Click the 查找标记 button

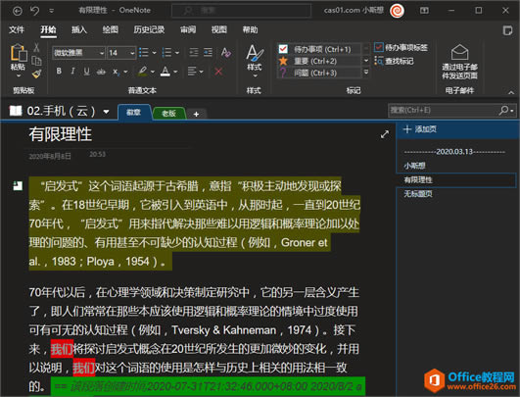[394, 61]
